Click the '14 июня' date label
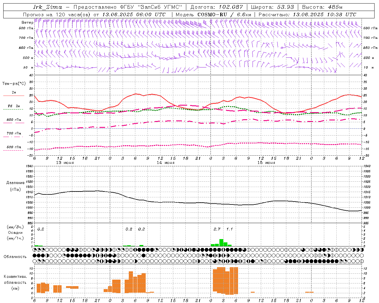This screenshot has width=379, height=303. pyautogui.click(x=166, y=163)
